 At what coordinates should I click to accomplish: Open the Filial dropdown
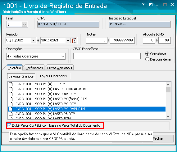25,24
